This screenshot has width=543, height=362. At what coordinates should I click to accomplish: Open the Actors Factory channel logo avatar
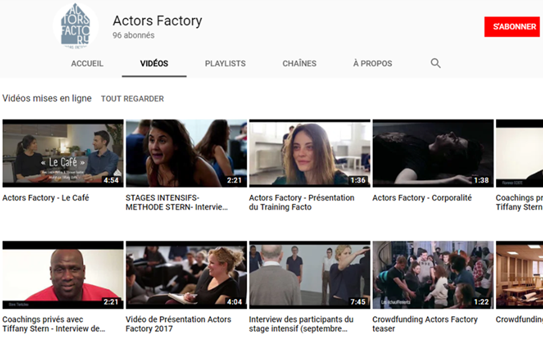75,26
